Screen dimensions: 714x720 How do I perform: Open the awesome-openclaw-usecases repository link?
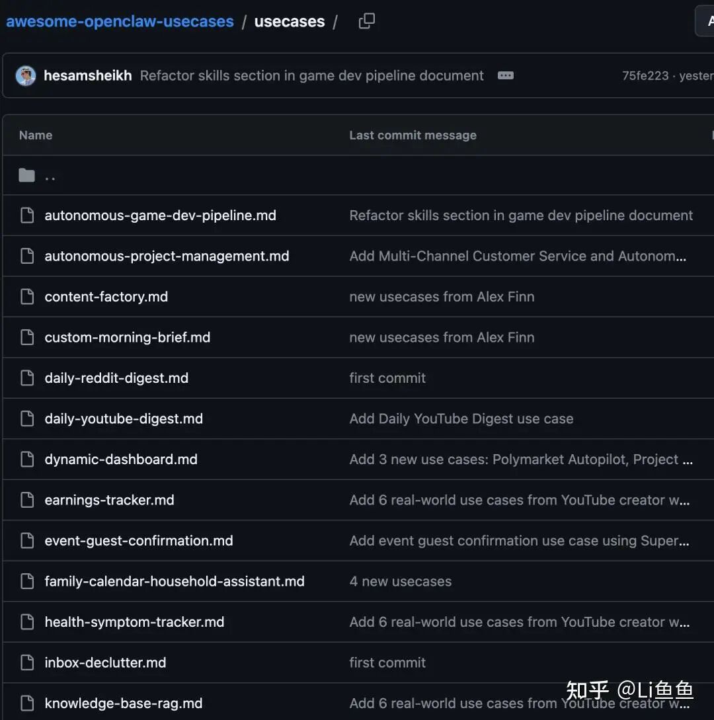pos(120,20)
